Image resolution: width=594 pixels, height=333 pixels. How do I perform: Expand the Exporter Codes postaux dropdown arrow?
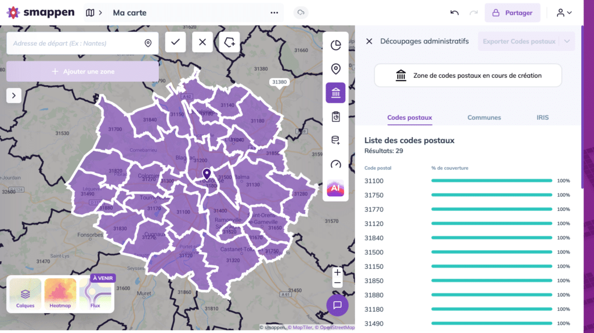pyautogui.click(x=567, y=41)
